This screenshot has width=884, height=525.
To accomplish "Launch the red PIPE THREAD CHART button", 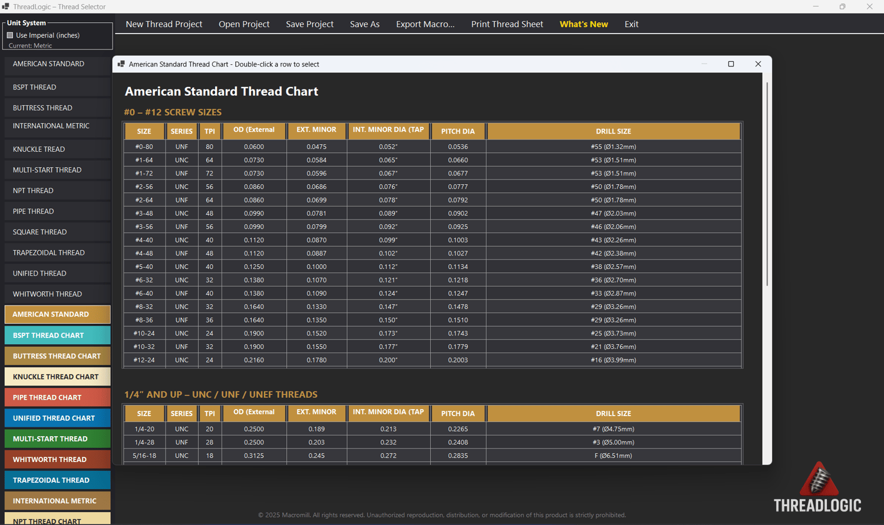I will [58, 397].
